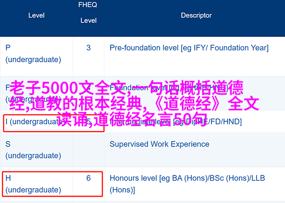
Task: Select Foundation level descriptor text
Action: [x=169, y=88]
